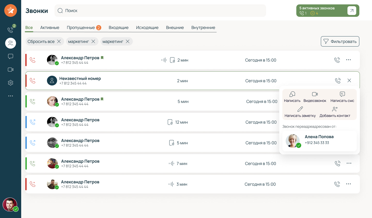
Task: Open the more menu on the first call row
Action: pos(348,60)
